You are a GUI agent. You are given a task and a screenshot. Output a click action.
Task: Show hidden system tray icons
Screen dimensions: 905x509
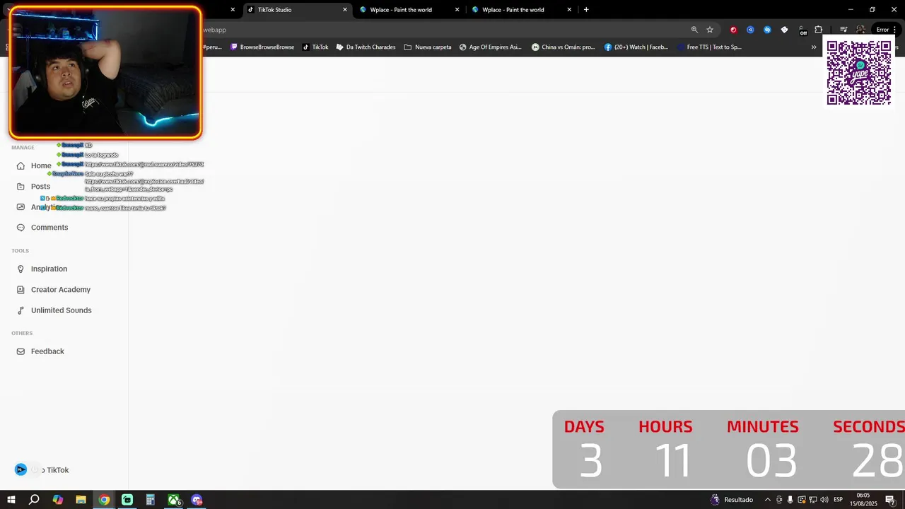click(768, 500)
